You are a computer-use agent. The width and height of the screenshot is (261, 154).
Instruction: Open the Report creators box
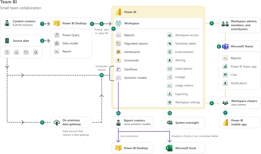[x=133, y=122]
